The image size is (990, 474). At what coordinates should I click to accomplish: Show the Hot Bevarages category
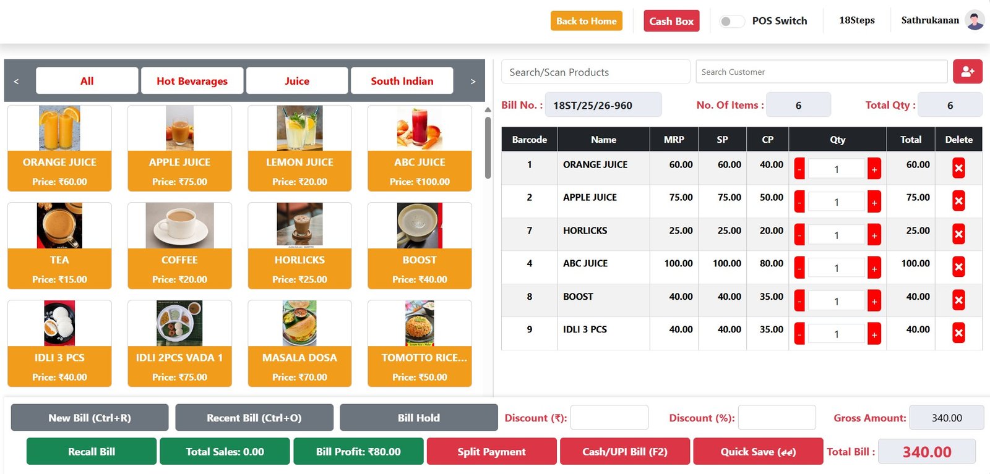click(192, 81)
